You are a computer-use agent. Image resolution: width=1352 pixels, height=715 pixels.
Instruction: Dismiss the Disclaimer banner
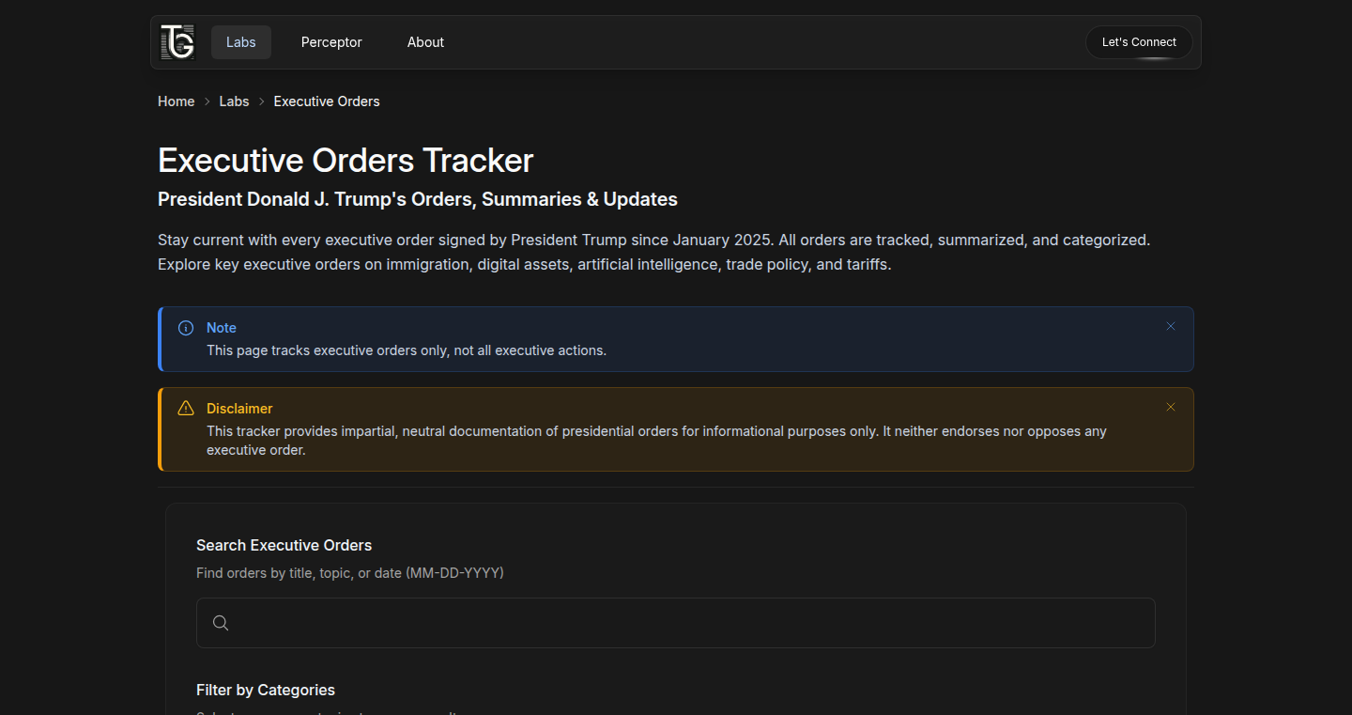(x=1171, y=407)
